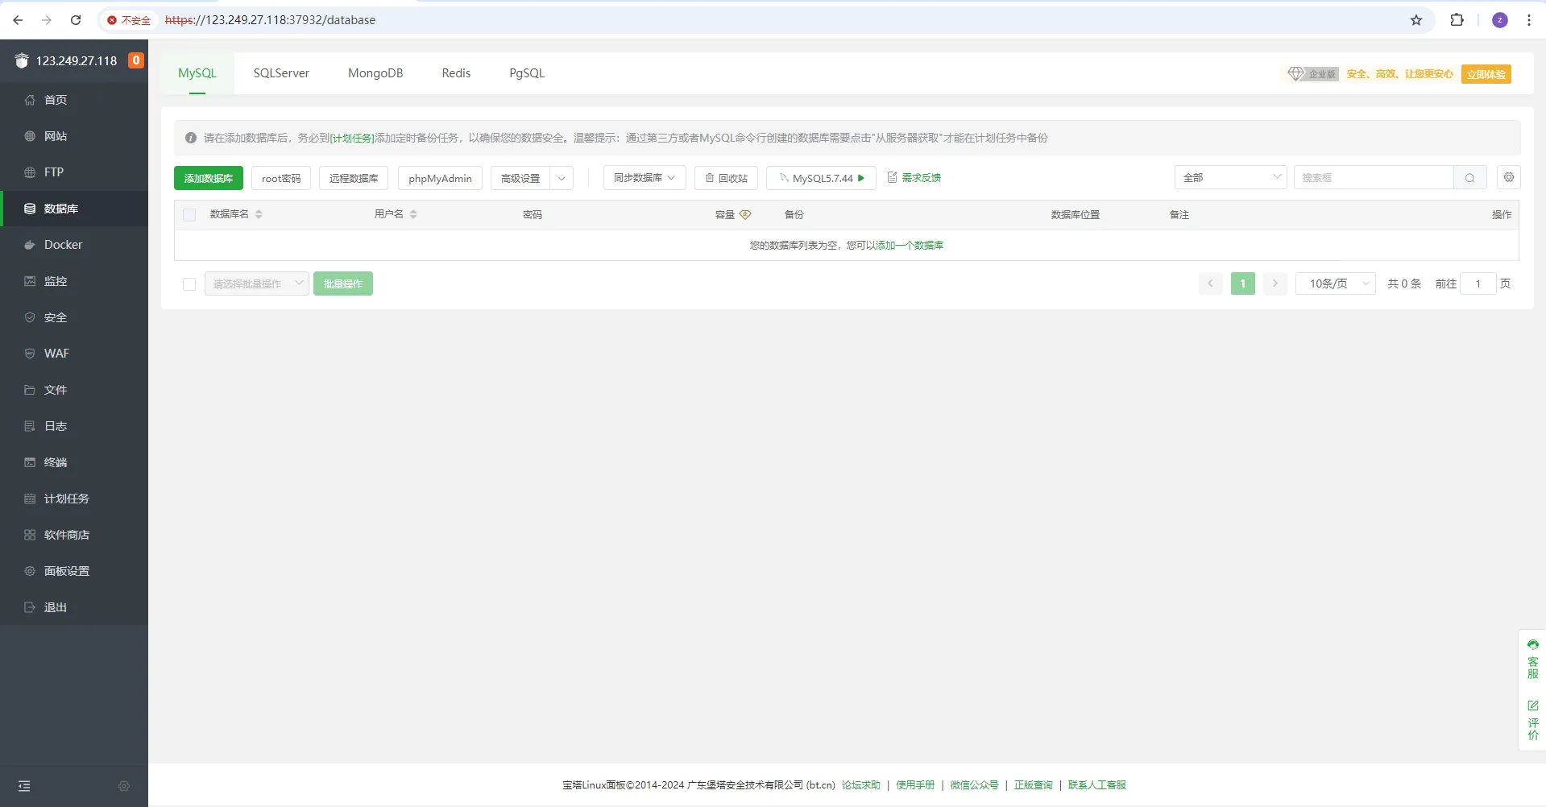Open the 软件商店 grid icon

click(x=30, y=535)
